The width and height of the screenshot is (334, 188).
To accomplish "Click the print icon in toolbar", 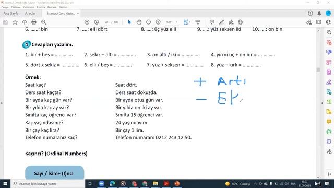I will [34, 22].
